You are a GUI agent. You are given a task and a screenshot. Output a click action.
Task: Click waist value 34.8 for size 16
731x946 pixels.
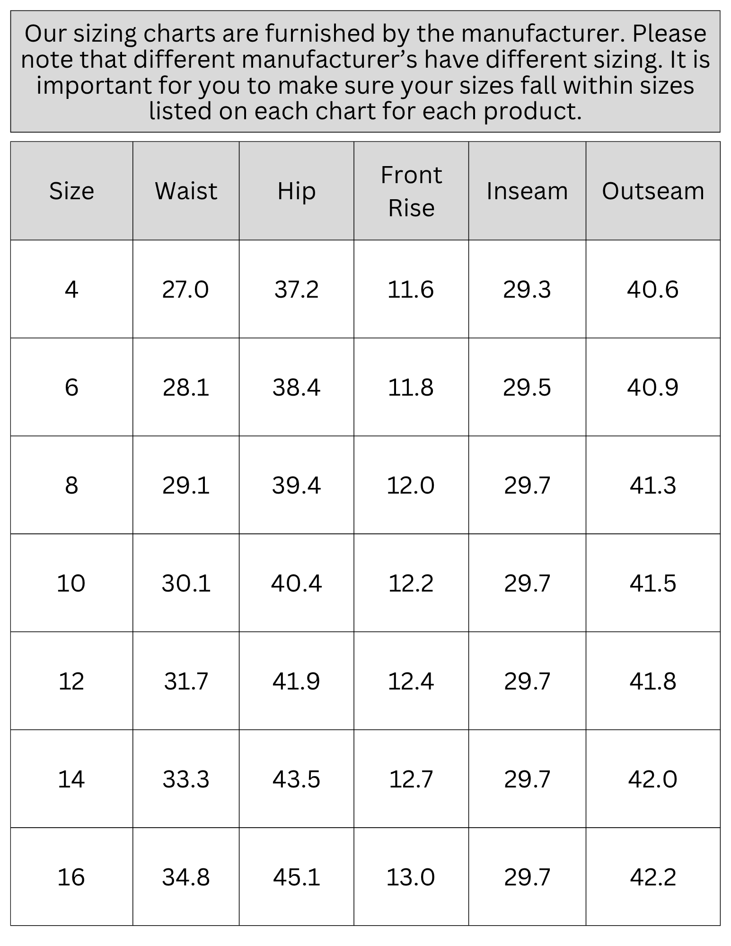tap(186, 877)
